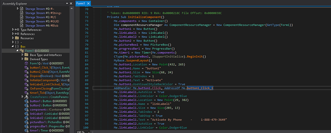Expand Base Type and Interfaces
This screenshot has width=331, height=133.
pos(22,55)
